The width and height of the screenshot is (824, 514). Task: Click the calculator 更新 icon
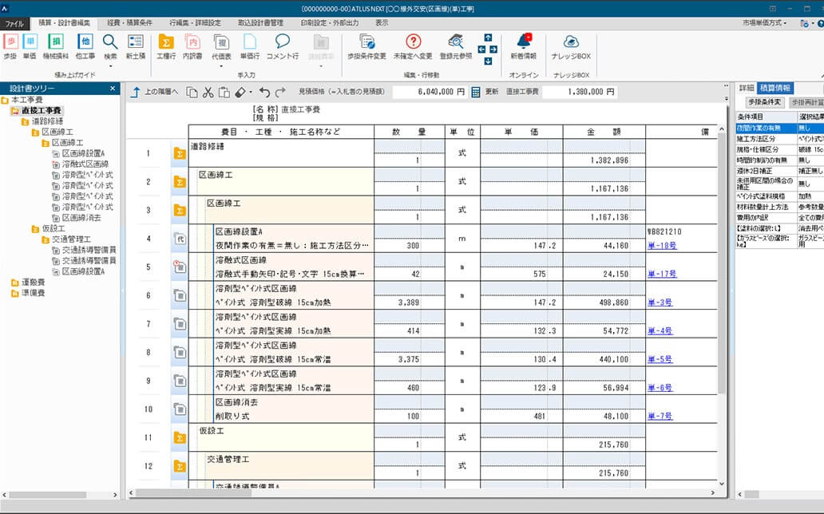476,92
